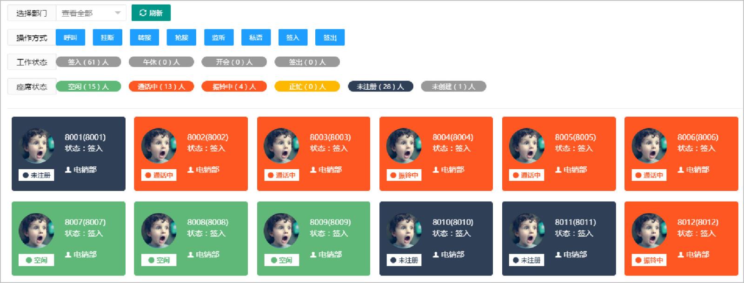This screenshot has width=744, height=283.
Task: Select the 通话中 (13) status pill
Action: click(x=161, y=86)
